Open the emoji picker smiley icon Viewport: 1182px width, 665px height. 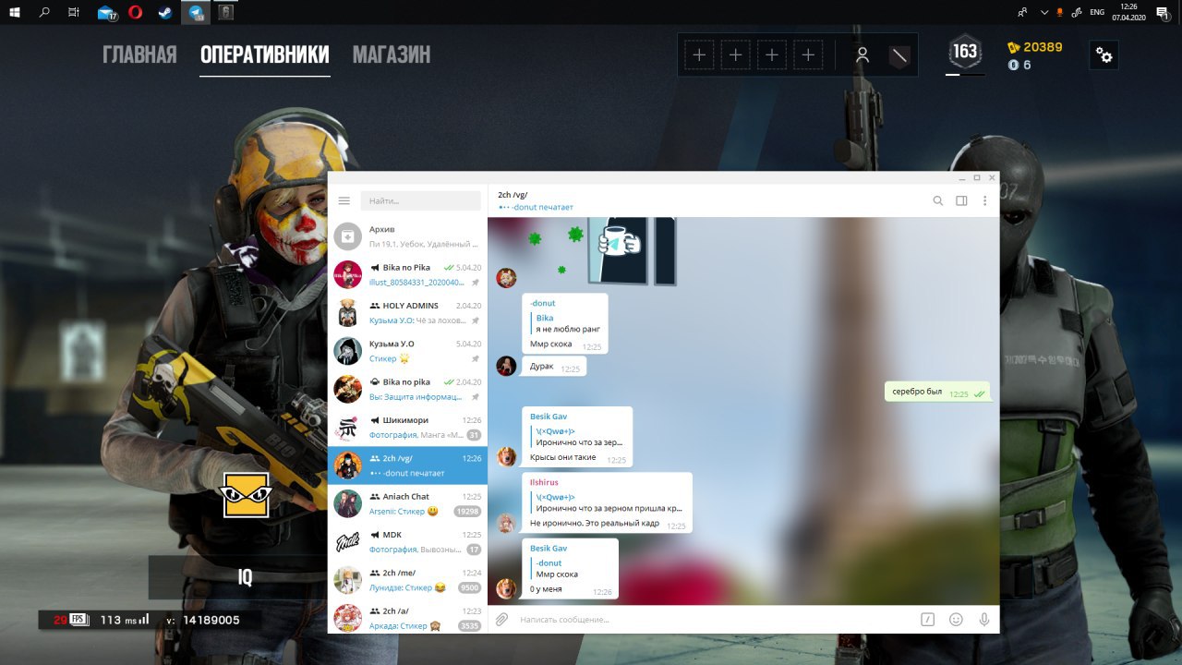tap(956, 620)
